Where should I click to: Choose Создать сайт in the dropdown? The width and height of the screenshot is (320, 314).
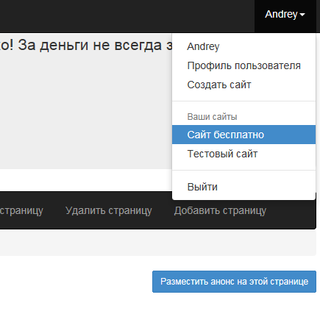point(243,85)
